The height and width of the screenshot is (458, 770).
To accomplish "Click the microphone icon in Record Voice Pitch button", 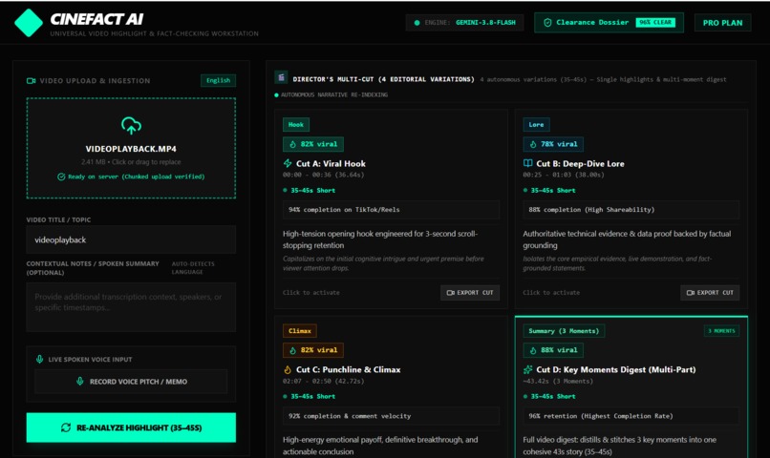I will click(x=79, y=381).
